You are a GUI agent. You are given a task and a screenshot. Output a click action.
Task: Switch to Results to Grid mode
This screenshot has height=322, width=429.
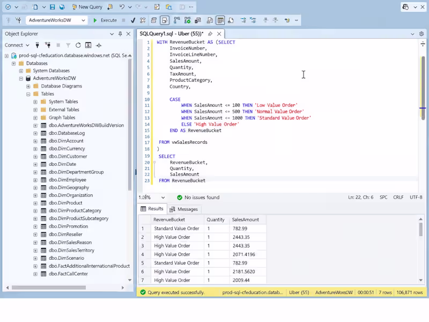[220, 20]
